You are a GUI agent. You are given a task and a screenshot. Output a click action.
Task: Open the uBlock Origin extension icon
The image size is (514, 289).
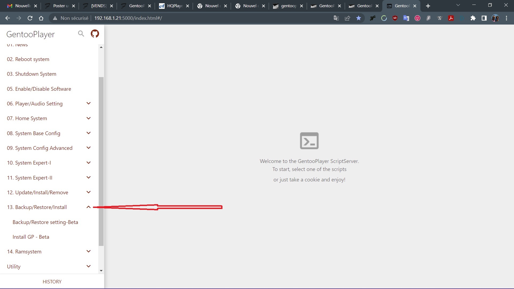(395, 18)
